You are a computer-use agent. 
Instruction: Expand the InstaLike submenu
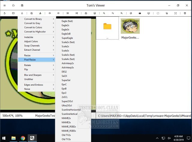(37, 37)
